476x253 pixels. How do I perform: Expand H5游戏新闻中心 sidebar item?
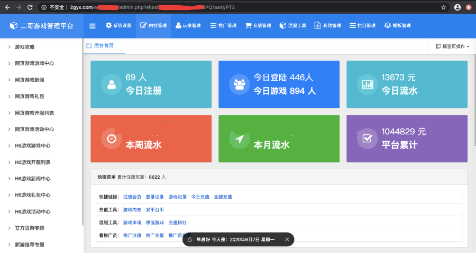pos(33,178)
